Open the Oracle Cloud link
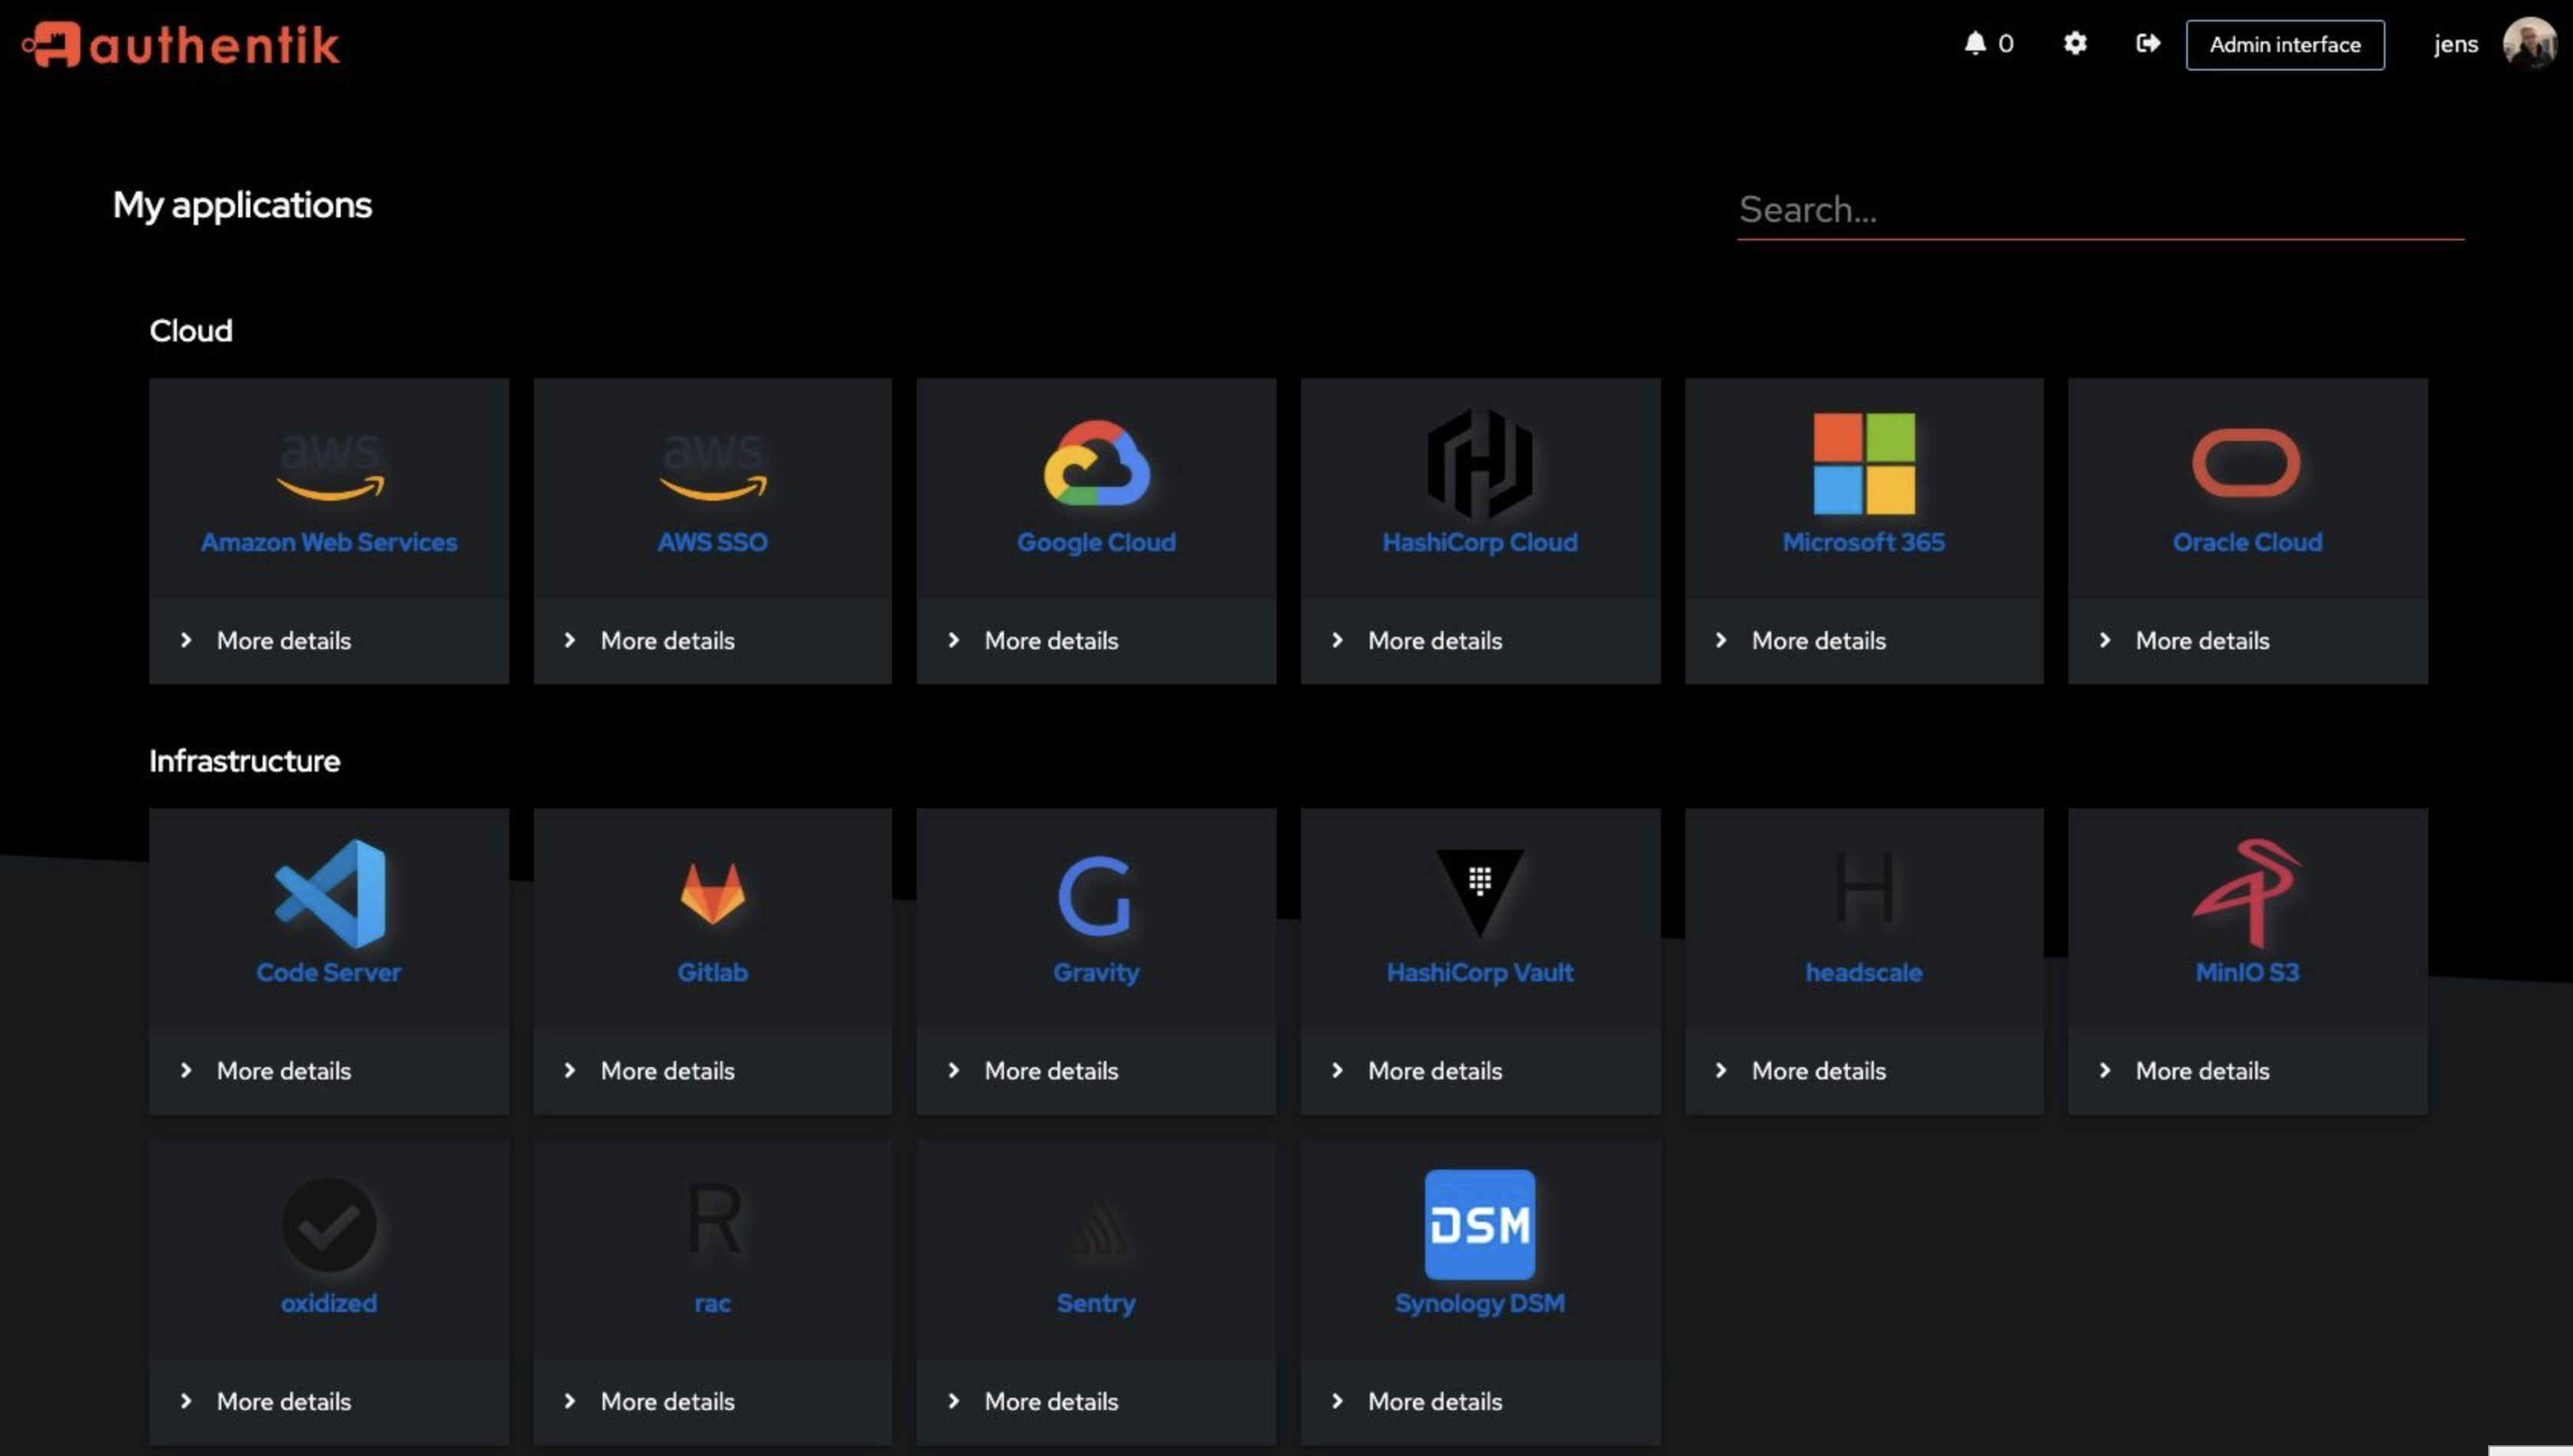This screenshot has width=2573, height=1456. (x=2247, y=542)
